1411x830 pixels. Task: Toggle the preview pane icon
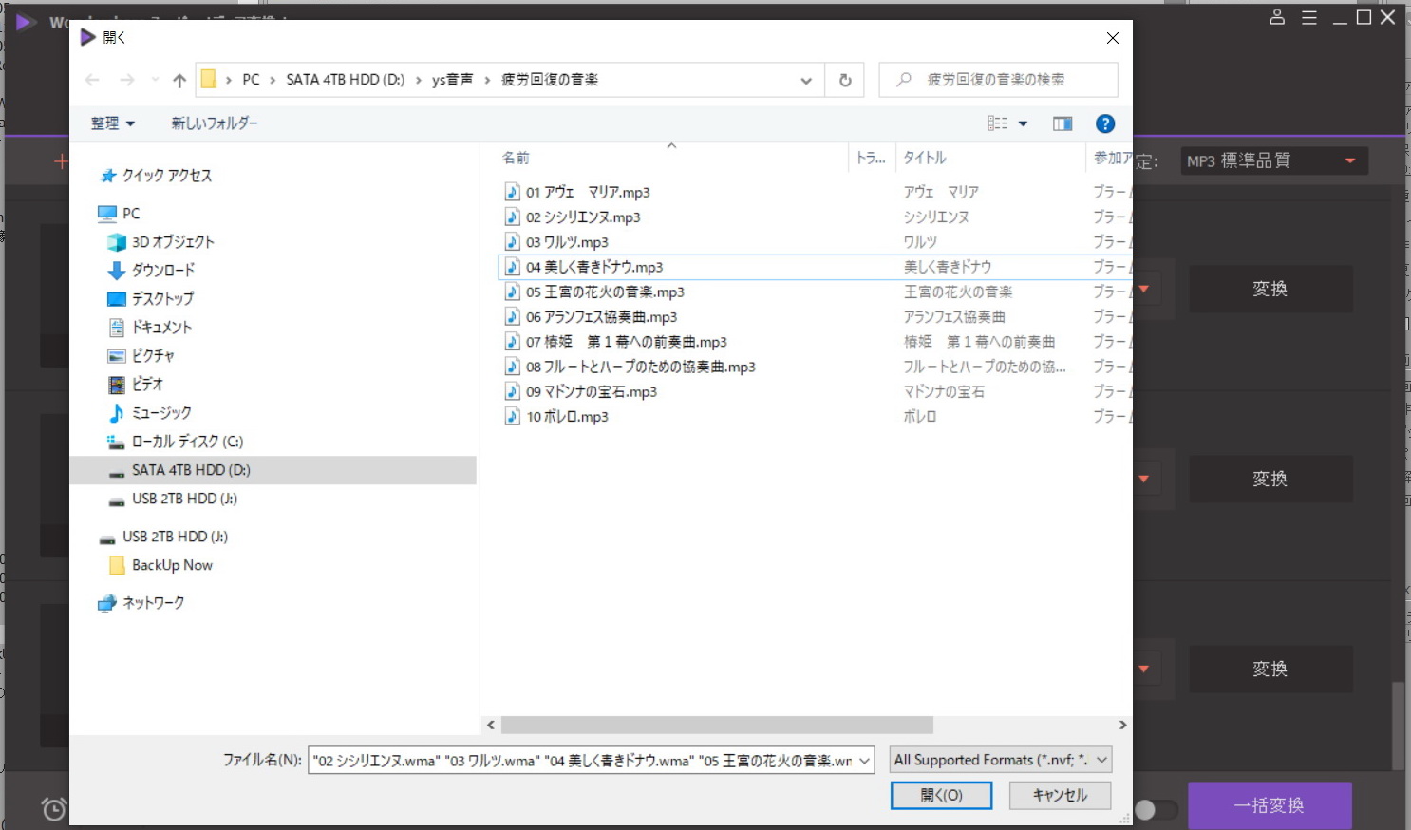(1062, 123)
